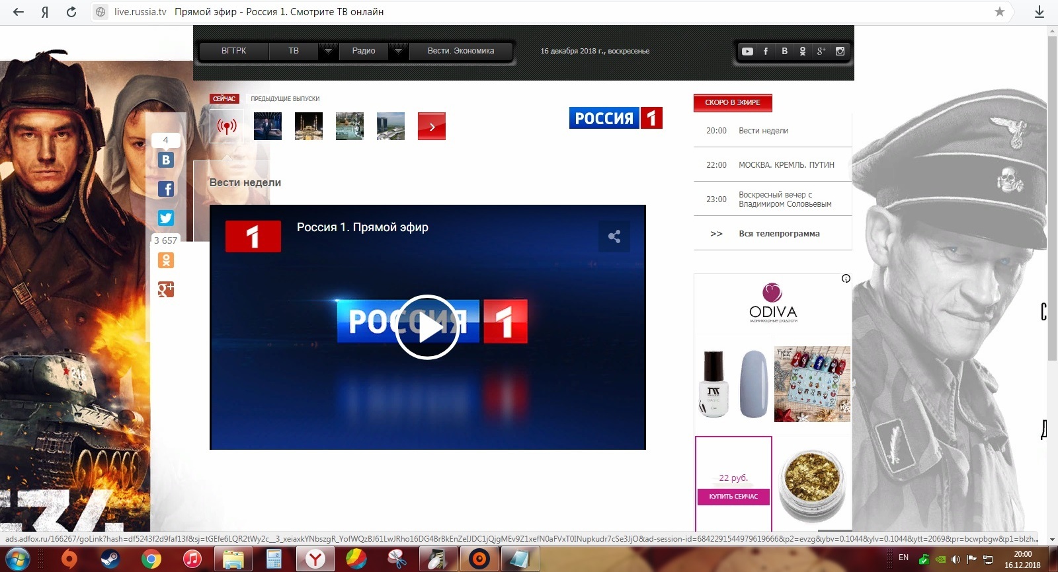1058x572 pixels.
Task: Play the Россия 1 live stream
Action: coord(427,327)
